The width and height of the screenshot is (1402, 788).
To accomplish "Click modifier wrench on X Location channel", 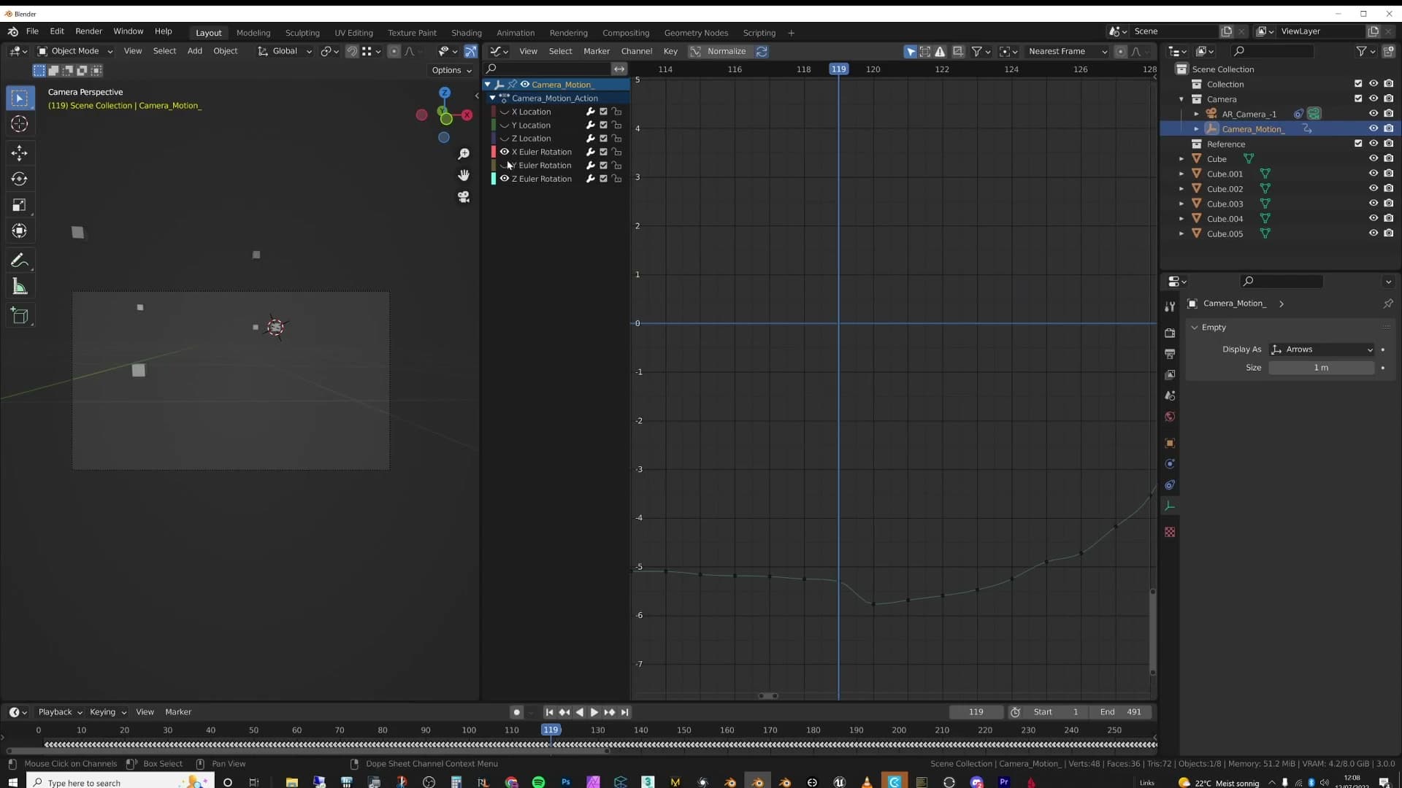I will coord(590,112).
